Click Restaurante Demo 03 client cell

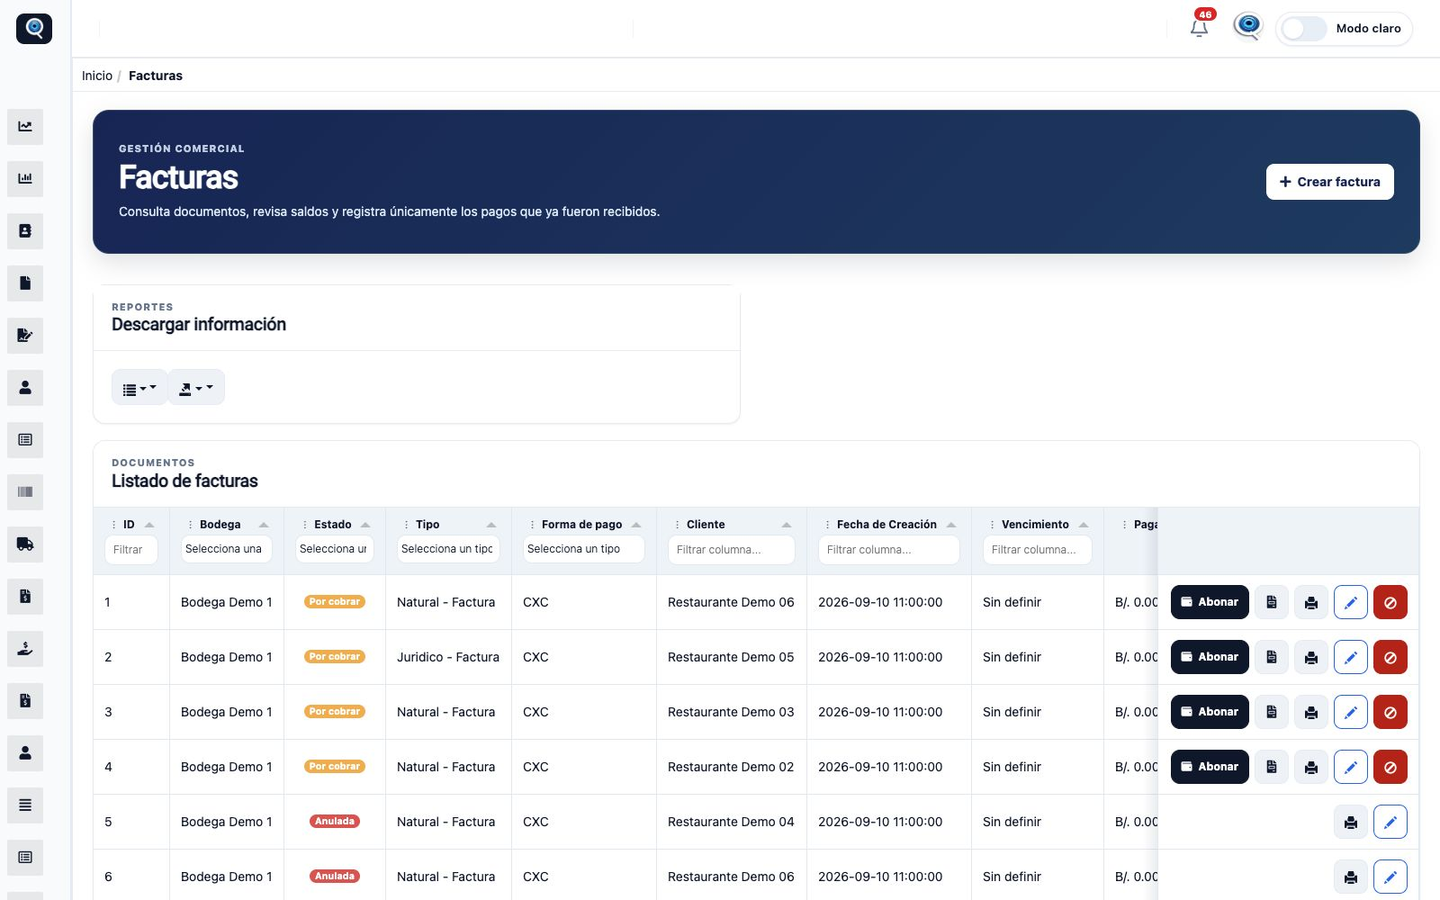coord(731,712)
